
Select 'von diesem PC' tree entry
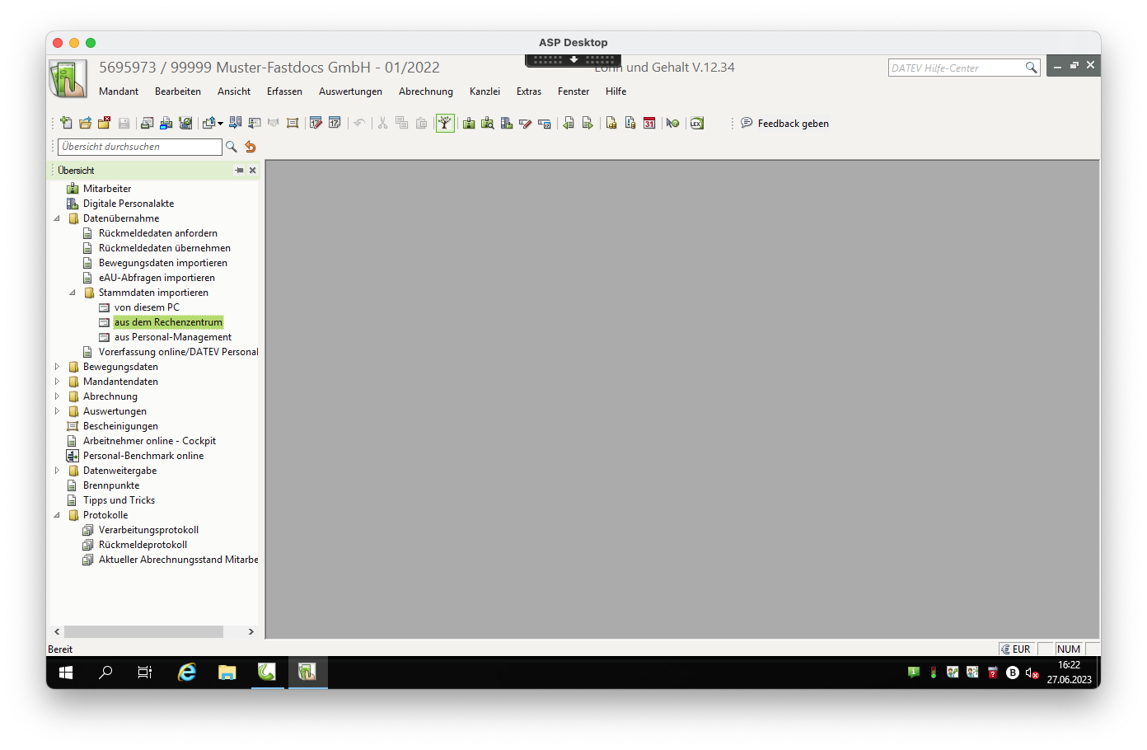click(x=147, y=307)
